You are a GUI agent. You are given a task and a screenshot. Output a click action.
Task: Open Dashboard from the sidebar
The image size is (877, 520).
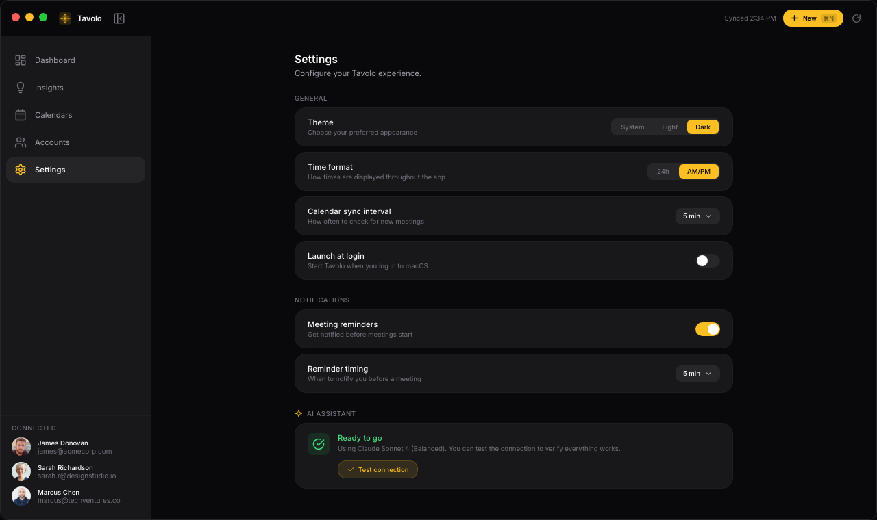(x=55, y=60)
